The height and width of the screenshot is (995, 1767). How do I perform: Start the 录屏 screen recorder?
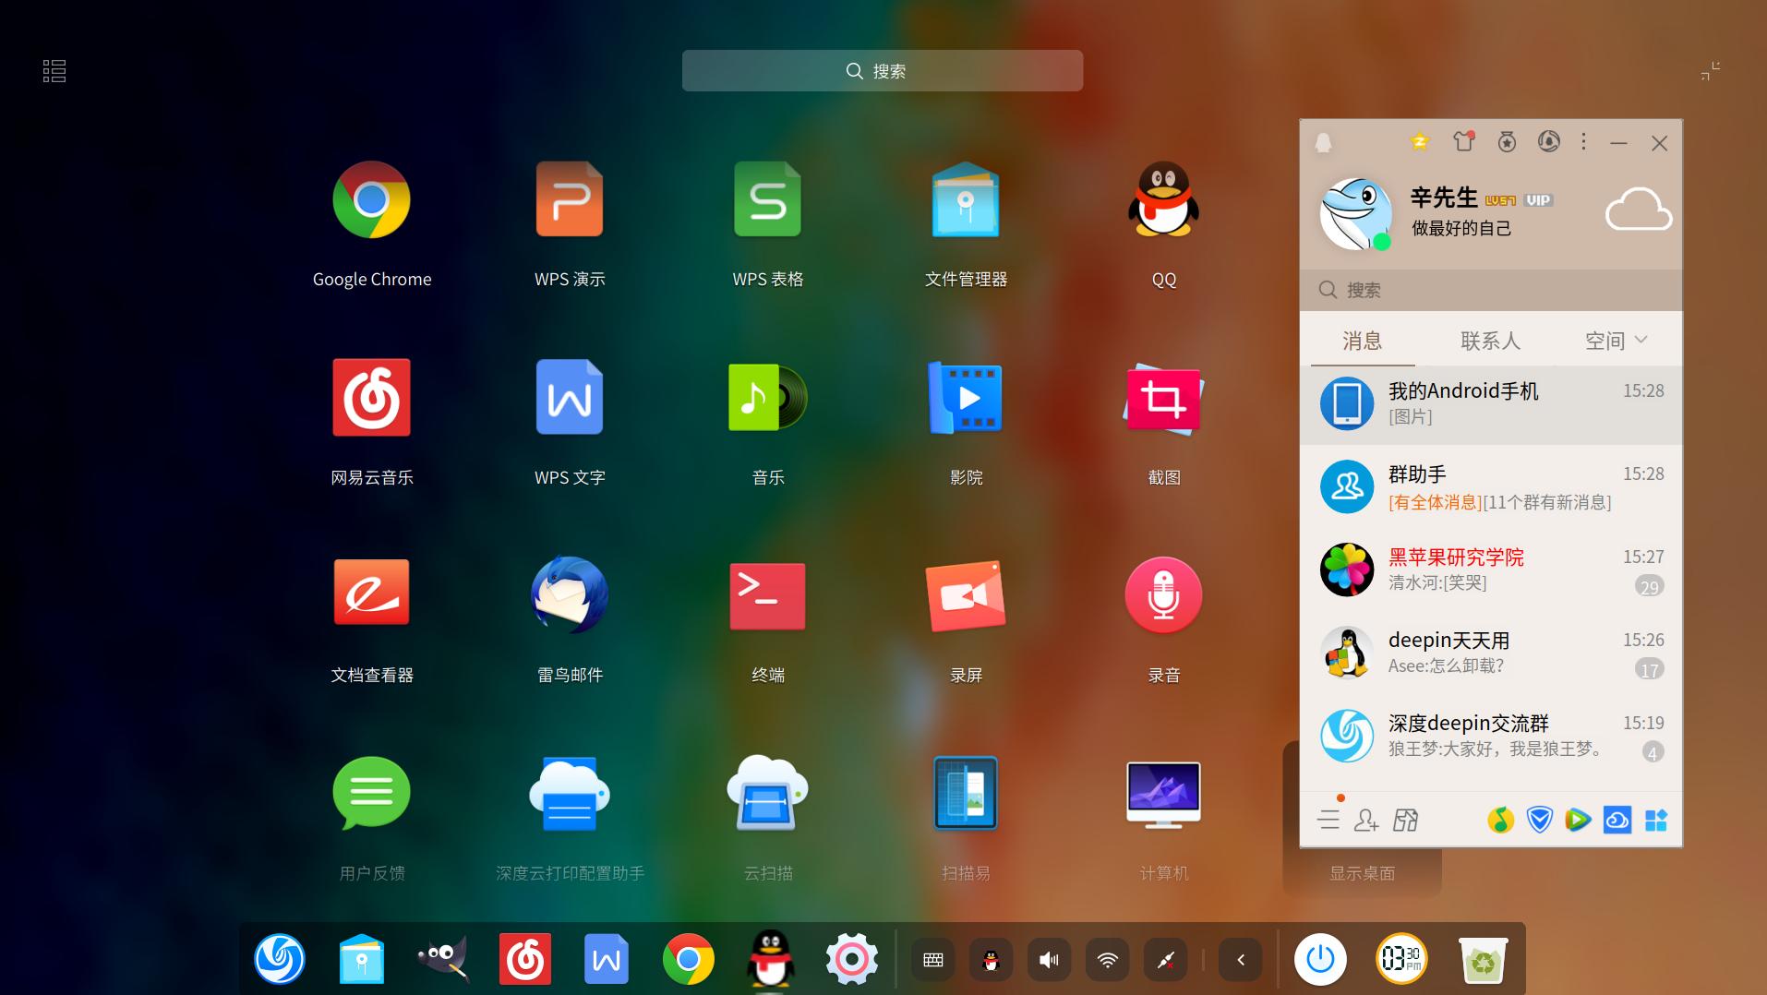(x=966, y=596)
